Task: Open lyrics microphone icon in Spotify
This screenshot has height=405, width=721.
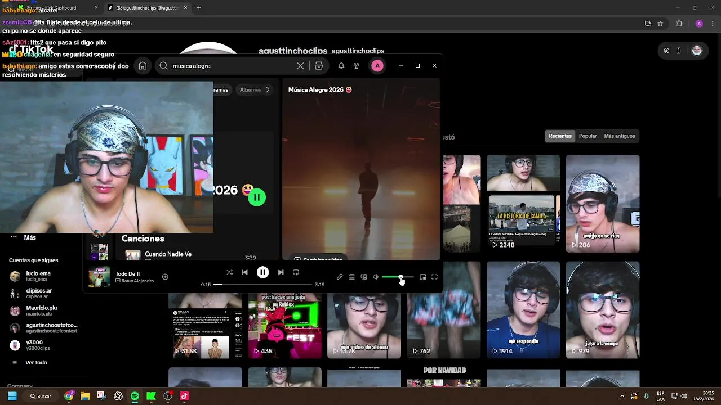Action: click(340, 277)
